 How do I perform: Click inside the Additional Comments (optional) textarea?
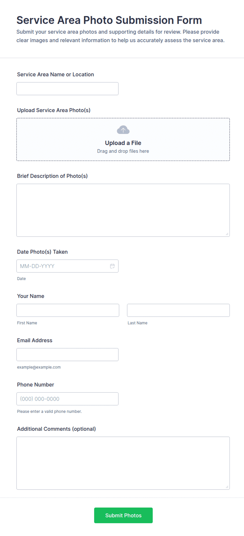pos(123,463)
